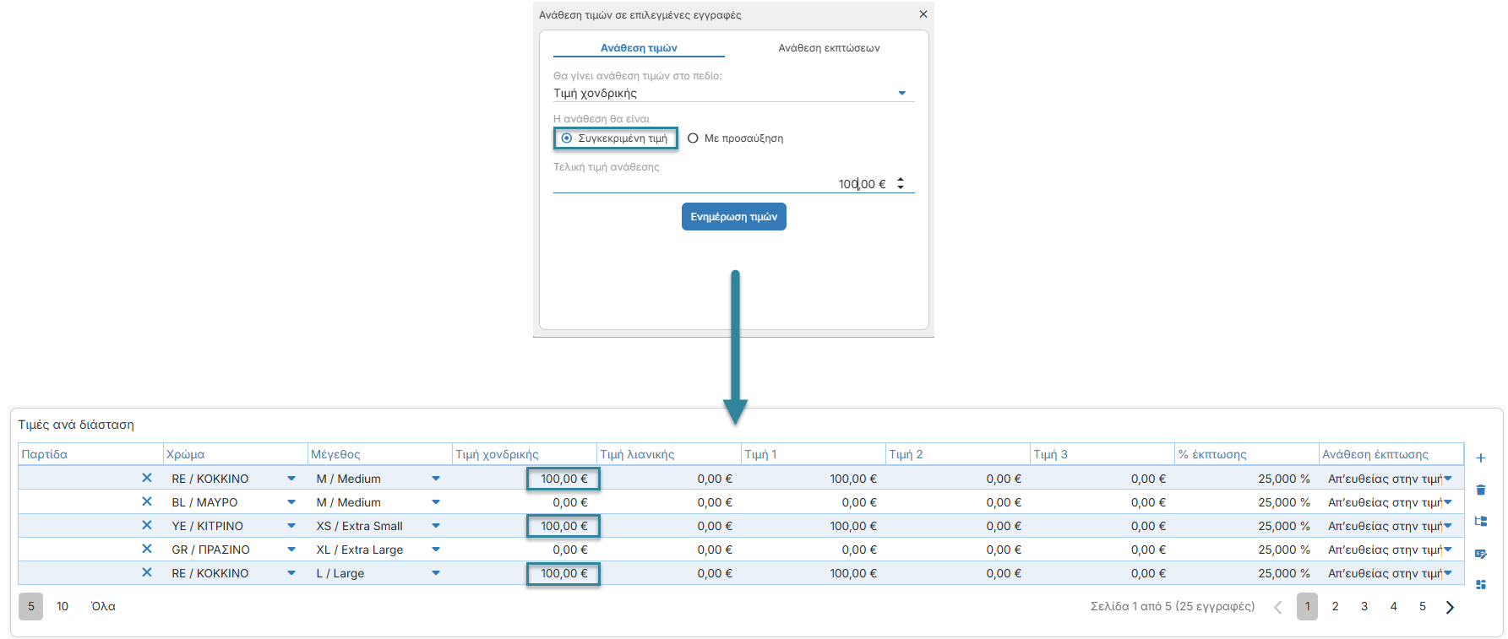Show 10 records per page

pyautogui.click(x=63, y=606)
